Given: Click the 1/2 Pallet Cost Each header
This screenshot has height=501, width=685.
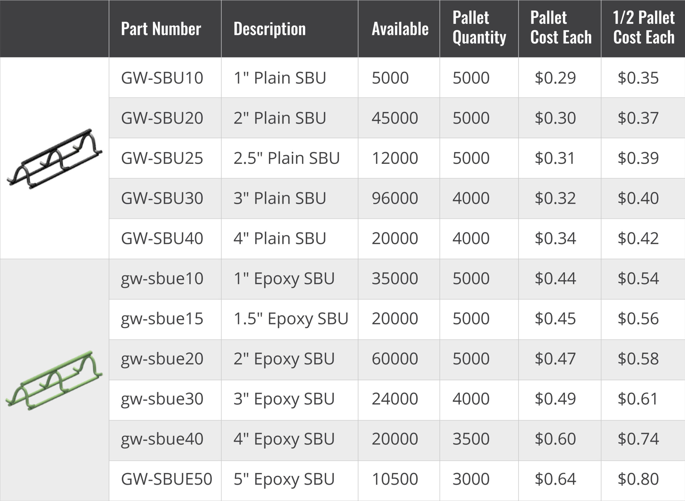Looking at the screenshot, I should point(644,28).
